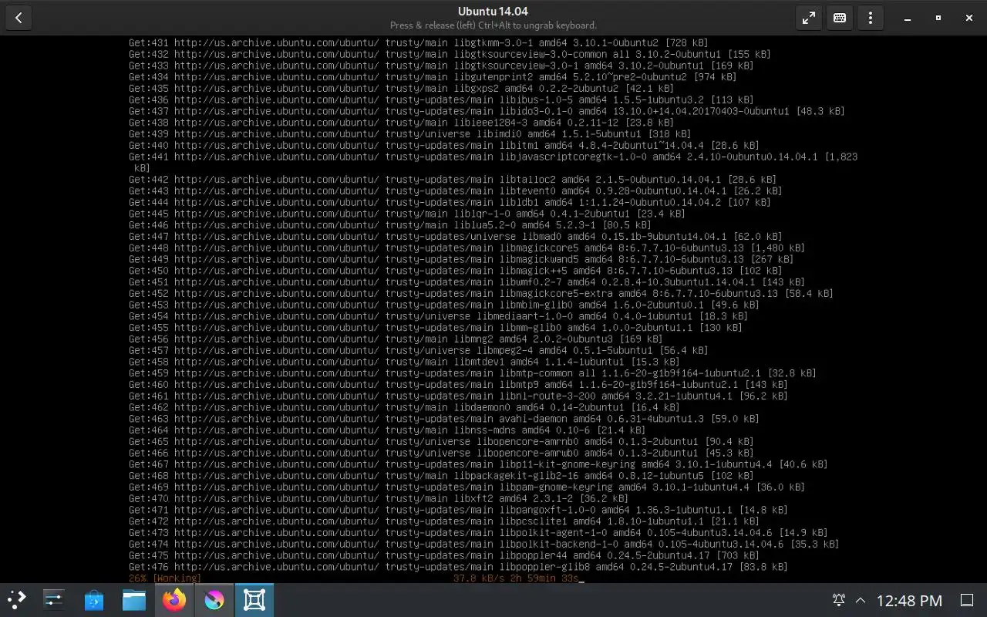This screenshot has width=987, height=617.
Task: Click line Get:436 libibus-1.0-5
Action: [x=441, y=100]
